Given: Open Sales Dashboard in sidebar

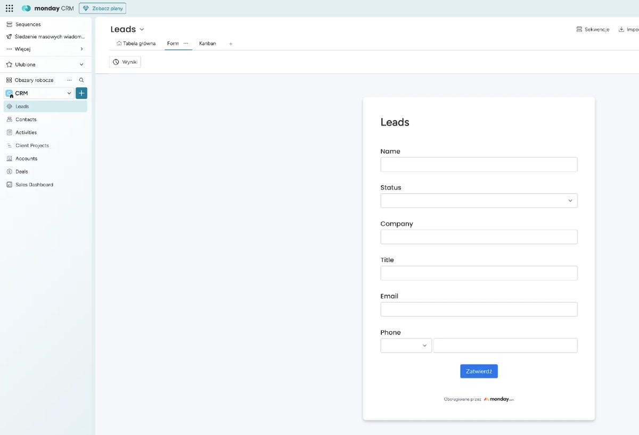Looking at the screenshot, I should (x=45, y=185).
